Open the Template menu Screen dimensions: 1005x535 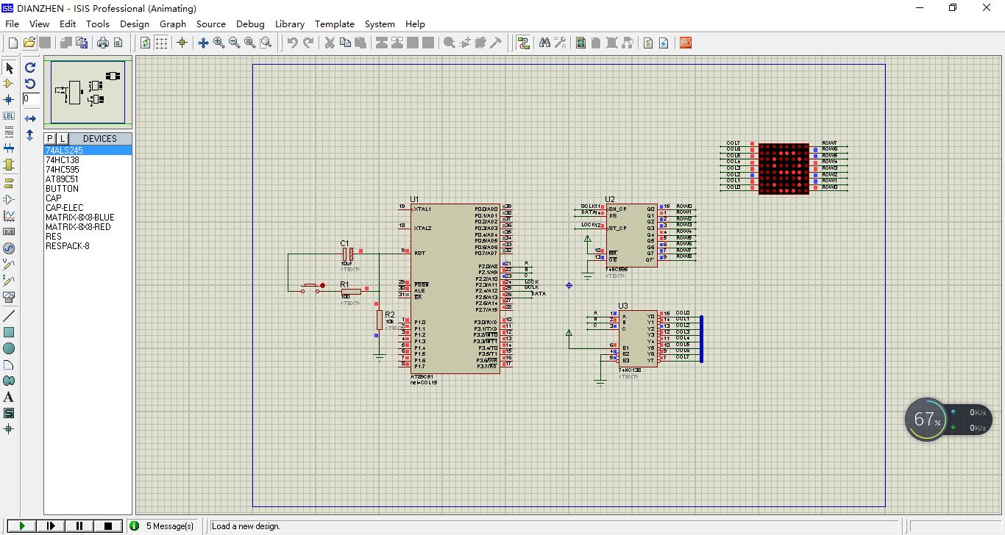point(335,24)
